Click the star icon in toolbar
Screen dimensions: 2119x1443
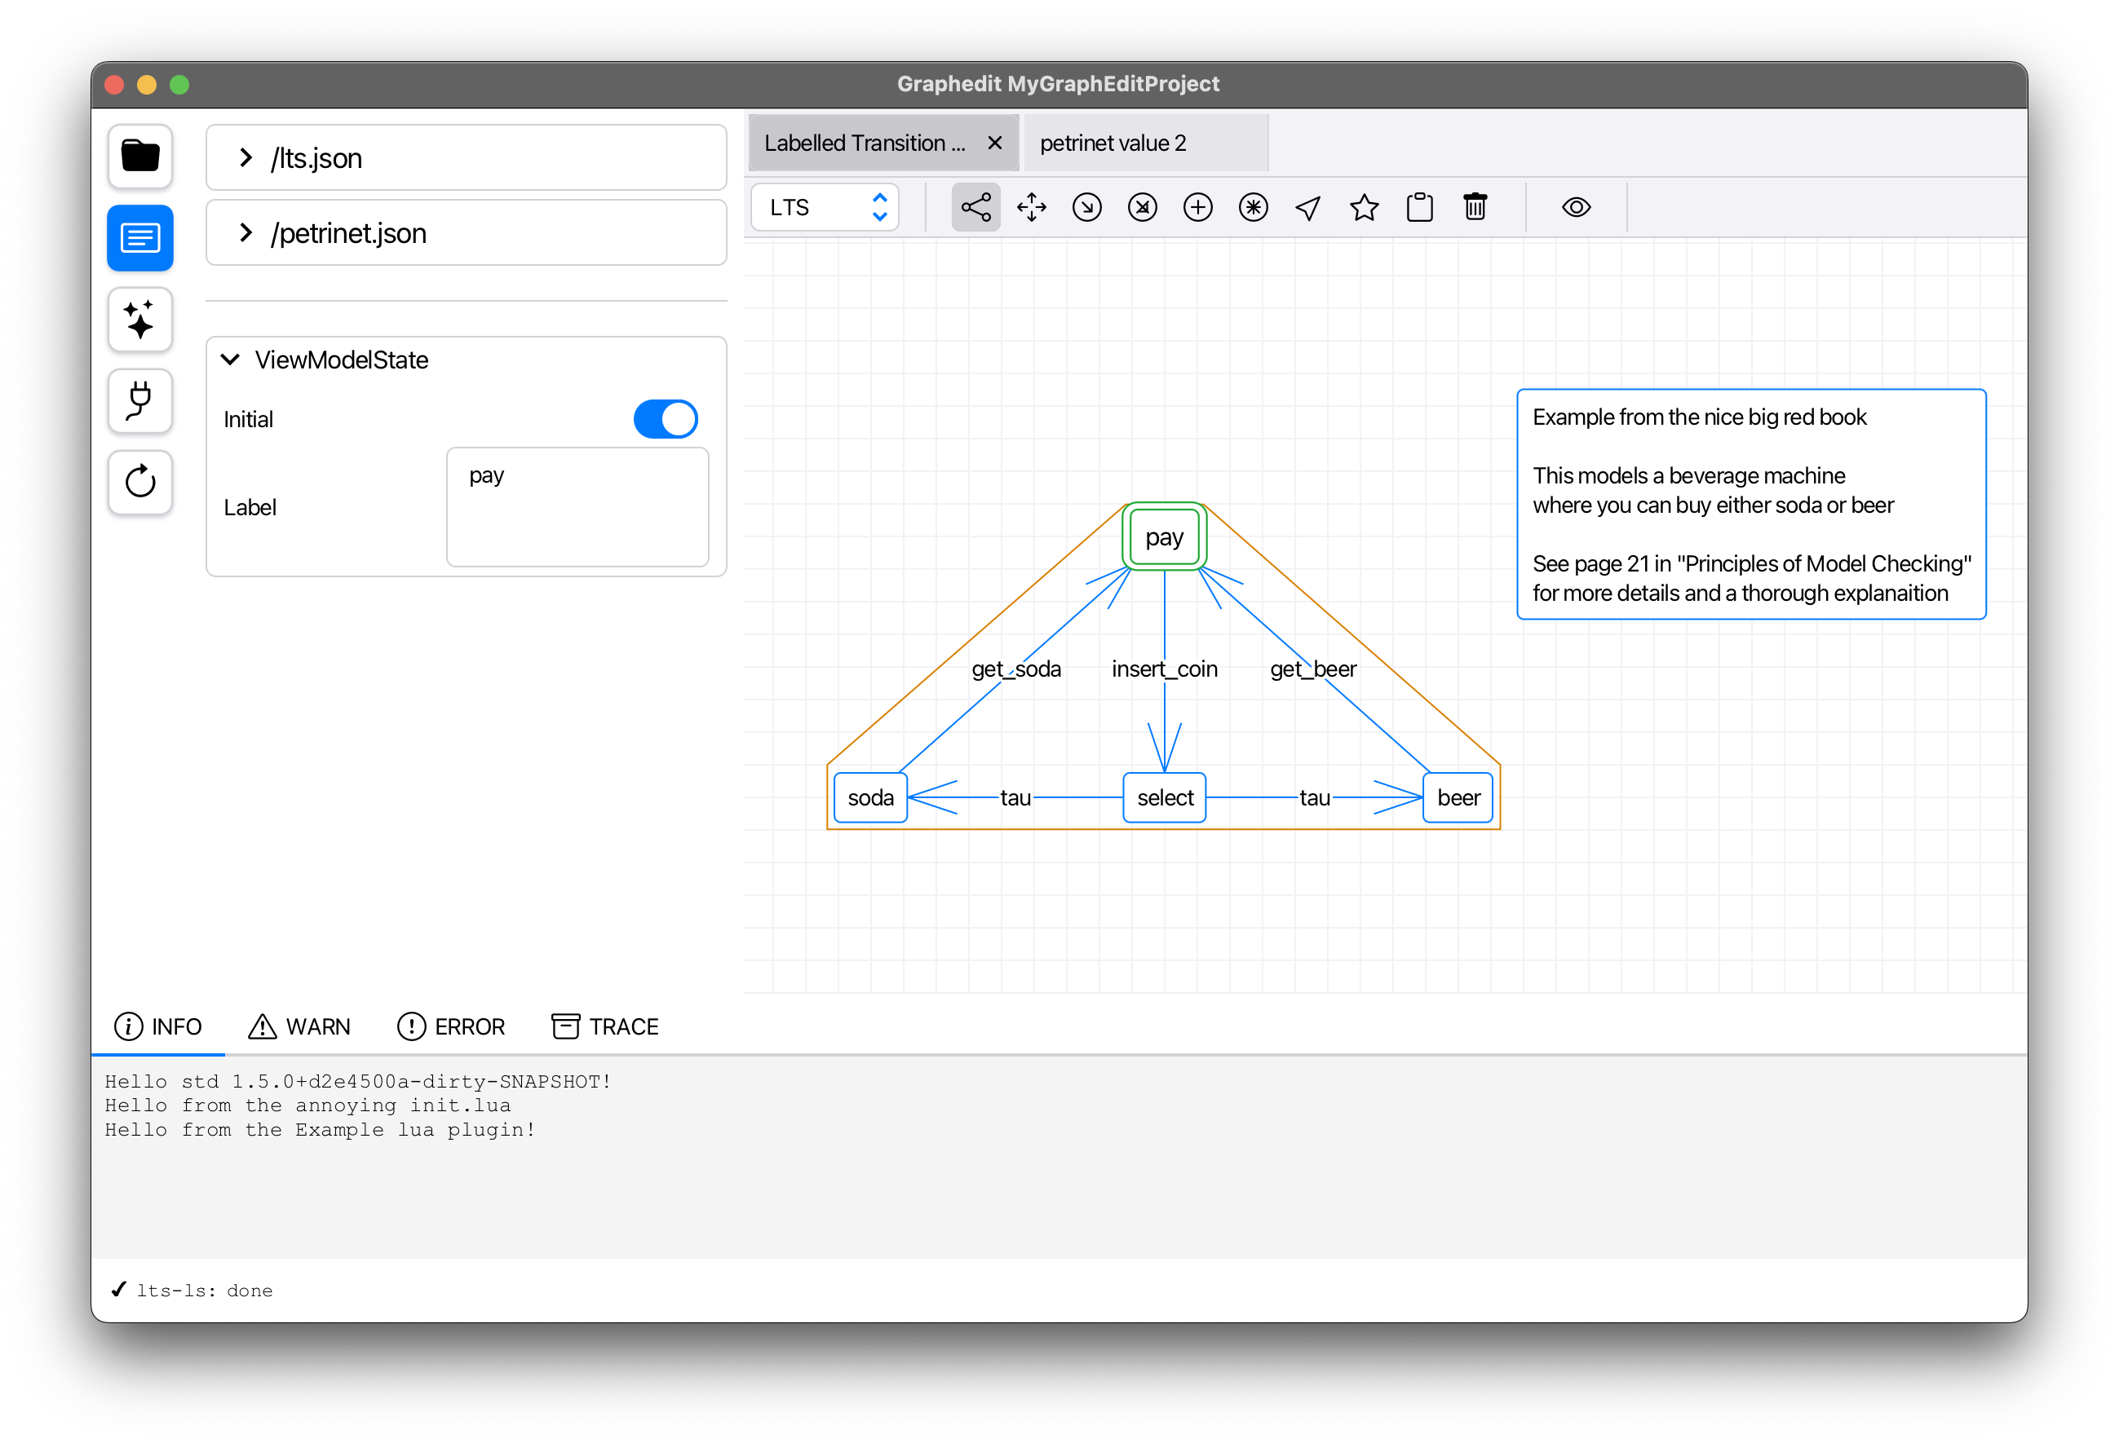pyautogui.click(x=1364, y=208)
